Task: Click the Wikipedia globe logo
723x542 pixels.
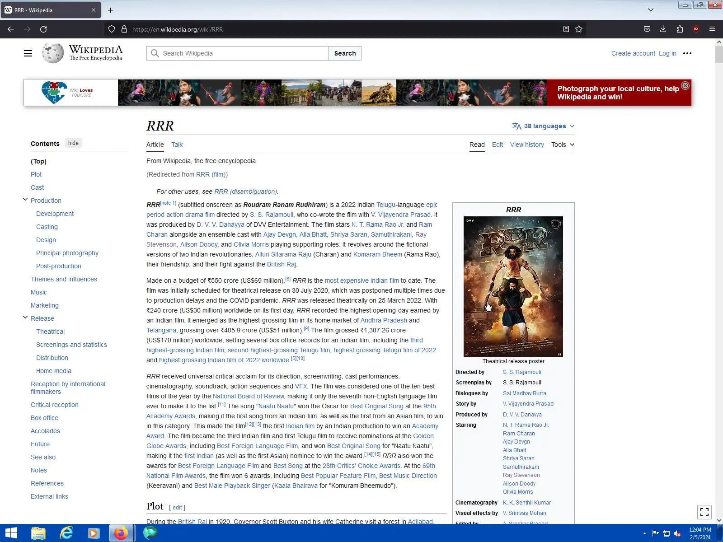Action: click(53, 53)
